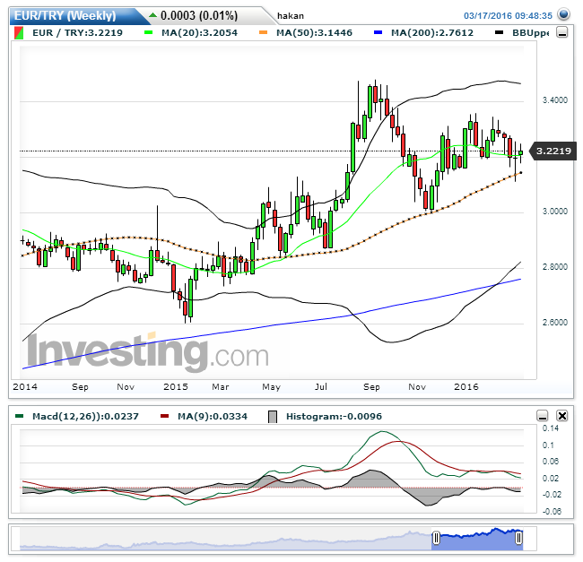The width and height of the screenshot is (583, 562).
Task: Close the MACD indicator panel
Action: click(x=561, y=416)
